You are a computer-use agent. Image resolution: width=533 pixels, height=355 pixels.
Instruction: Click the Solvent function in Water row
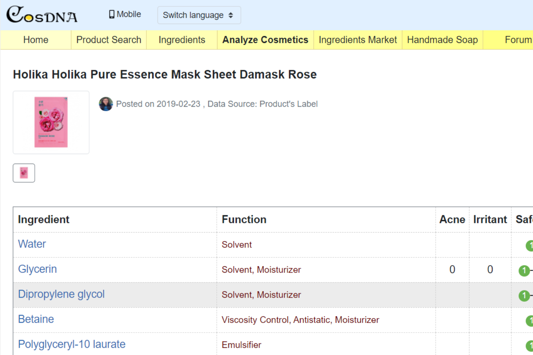click(x=237, y=245)
